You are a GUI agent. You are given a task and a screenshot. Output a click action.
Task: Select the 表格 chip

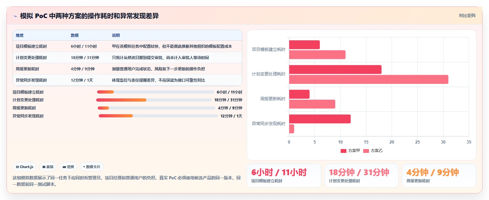[x=47, y=167]
